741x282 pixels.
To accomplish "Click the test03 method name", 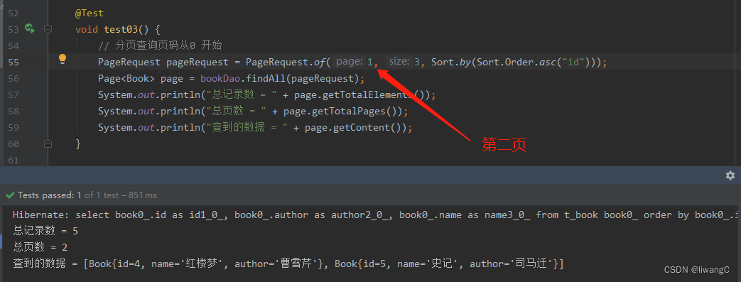I will point(121,30).
